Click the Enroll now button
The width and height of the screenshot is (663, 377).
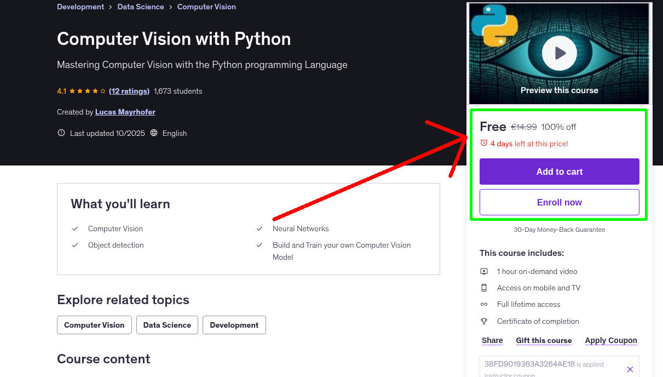pos(559,202)
